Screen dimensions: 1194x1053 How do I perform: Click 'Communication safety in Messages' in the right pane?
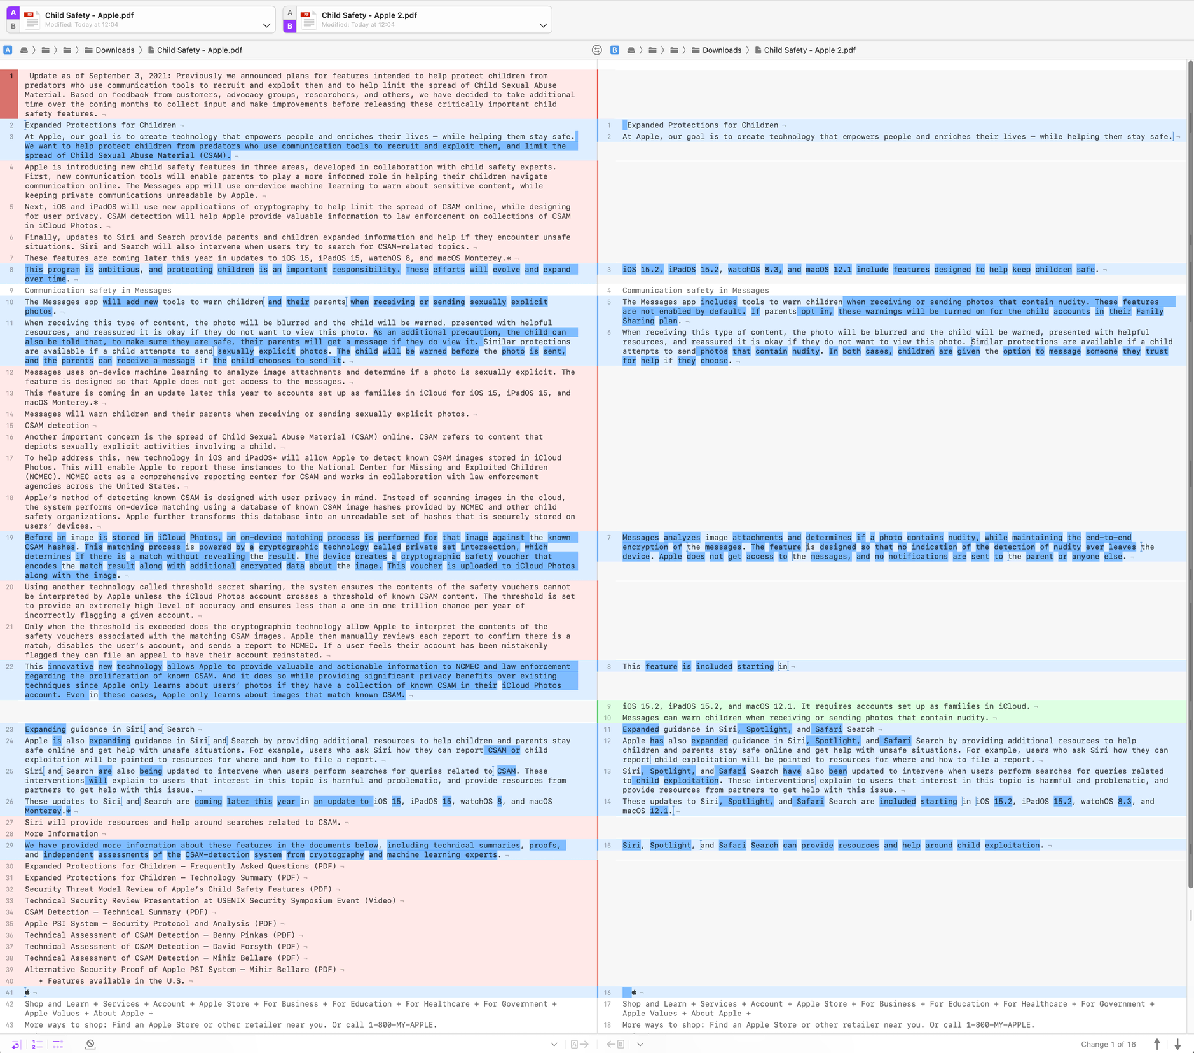696,290
